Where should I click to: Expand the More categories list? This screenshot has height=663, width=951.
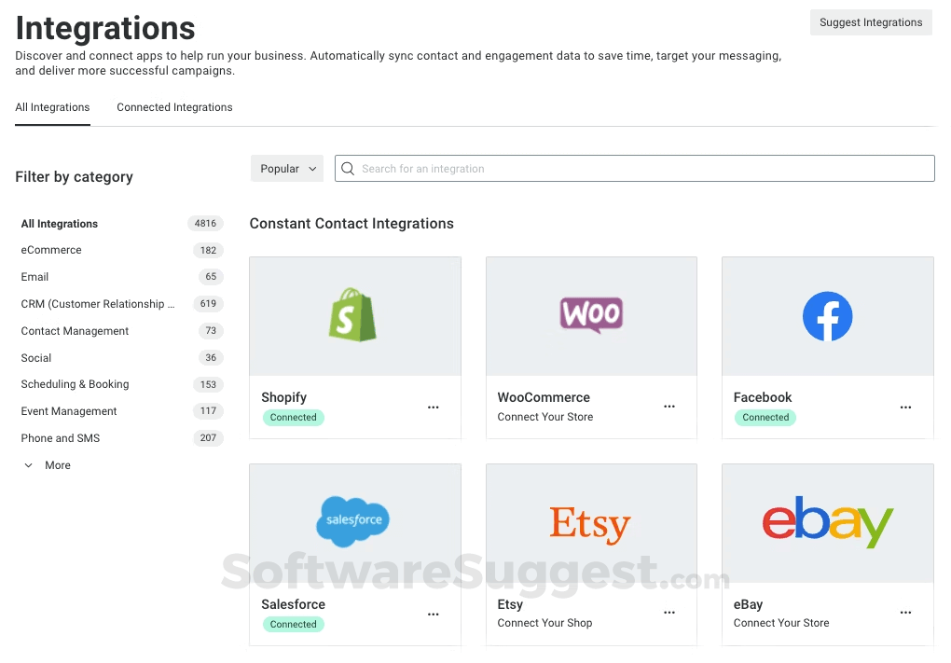coord(46,464)
